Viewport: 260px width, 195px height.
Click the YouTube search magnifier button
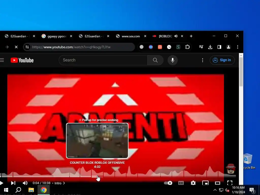click(x=155, y=60)
